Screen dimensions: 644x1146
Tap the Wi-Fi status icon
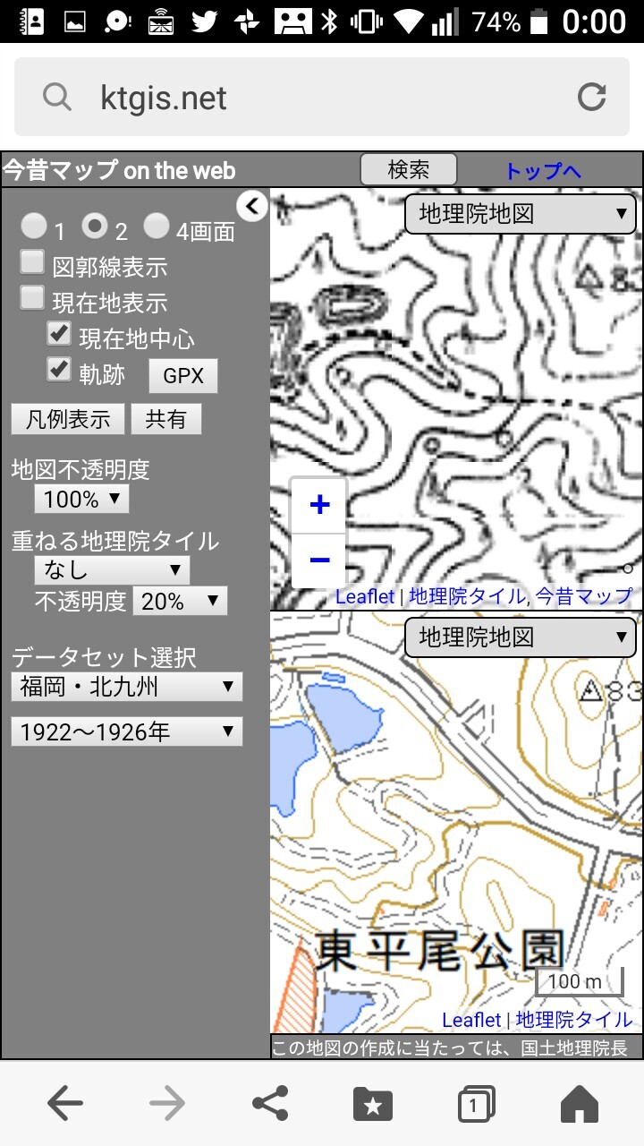(411, 21)
